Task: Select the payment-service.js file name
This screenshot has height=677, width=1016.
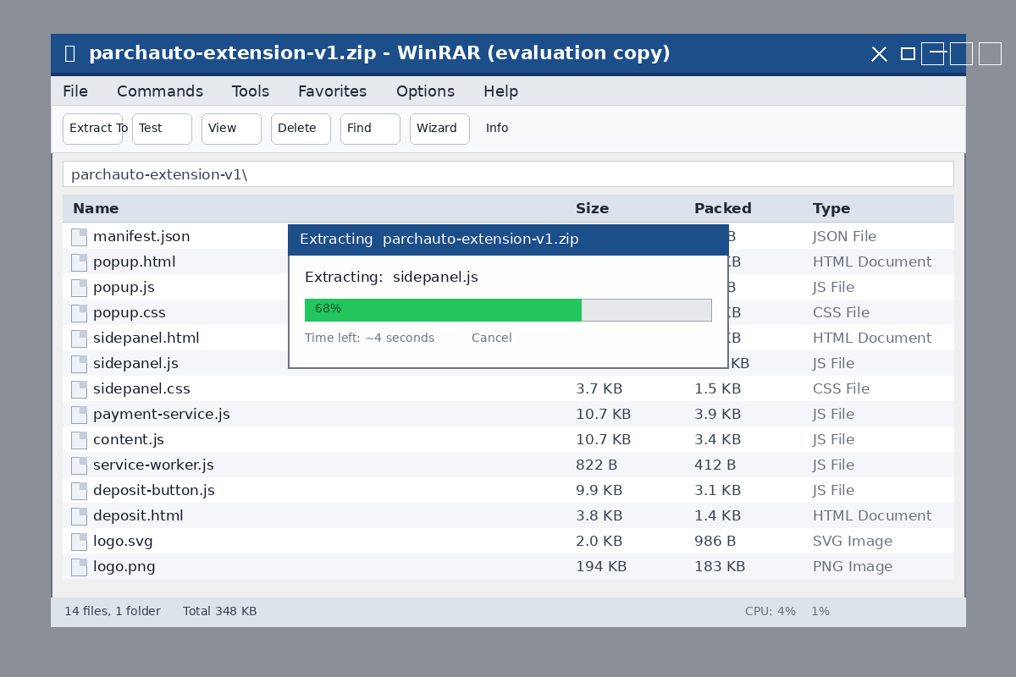Action: [x=162, y=415]
